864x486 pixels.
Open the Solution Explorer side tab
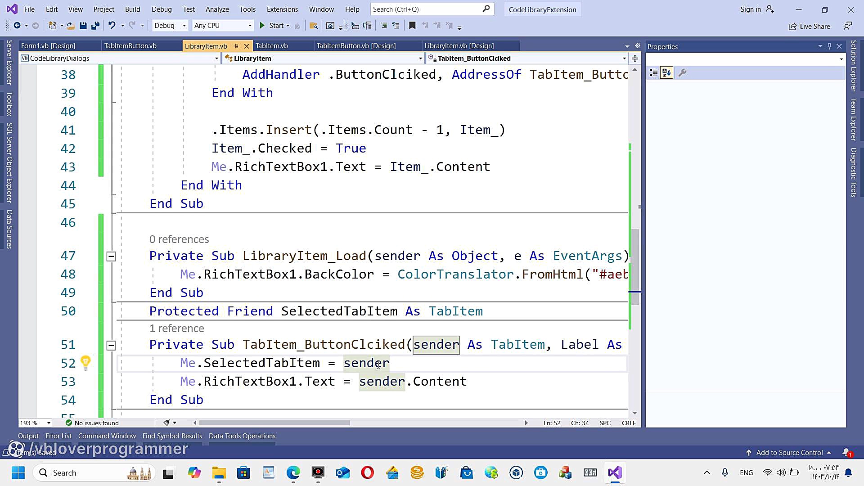[x=853, y=66]
